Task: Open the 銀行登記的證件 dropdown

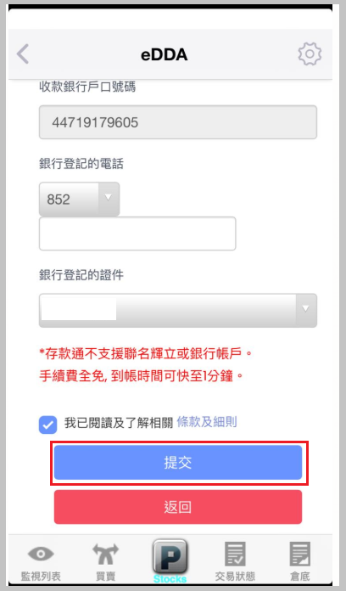Action: tap(178, 310)
